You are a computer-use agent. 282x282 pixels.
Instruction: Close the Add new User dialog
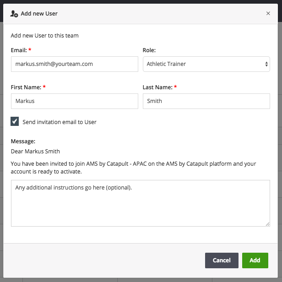268,13
